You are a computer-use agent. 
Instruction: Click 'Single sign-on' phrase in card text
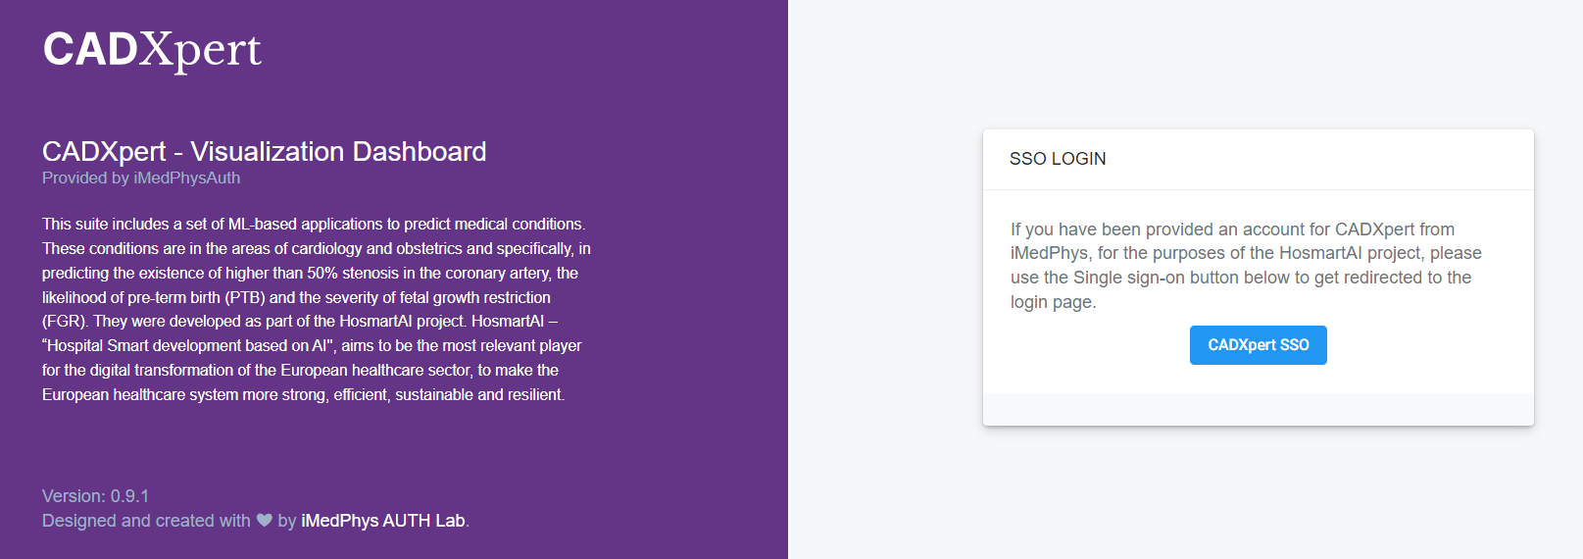point(1129,278)
